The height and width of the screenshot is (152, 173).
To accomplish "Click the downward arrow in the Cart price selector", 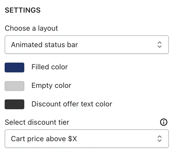I will [x=159, y=140].
